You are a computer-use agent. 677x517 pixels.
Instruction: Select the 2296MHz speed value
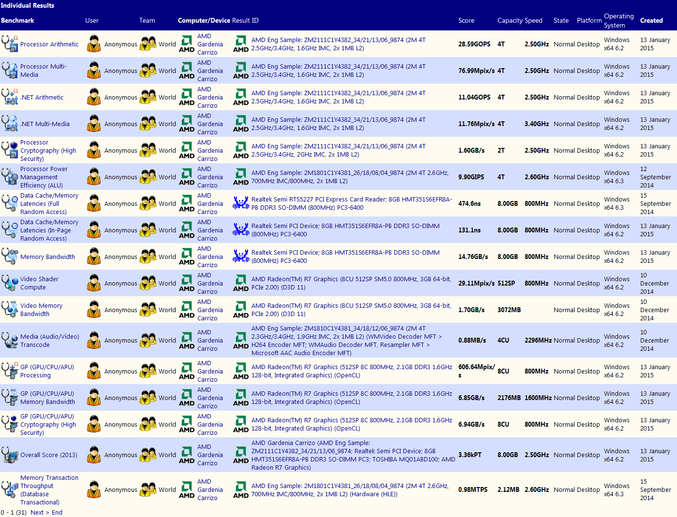point(538,340)
